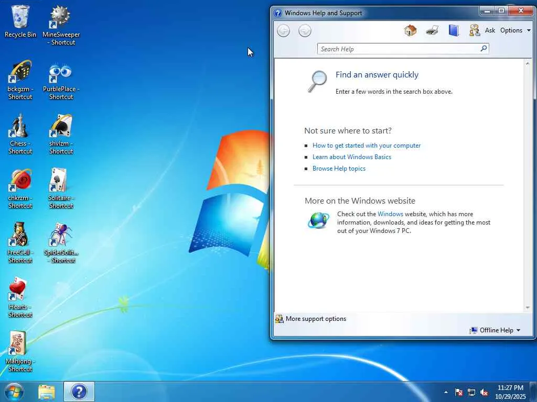Select the Mahjong shortcut icon
The height and width of the screenshot is (402, 537).
(x=20, y=351)
